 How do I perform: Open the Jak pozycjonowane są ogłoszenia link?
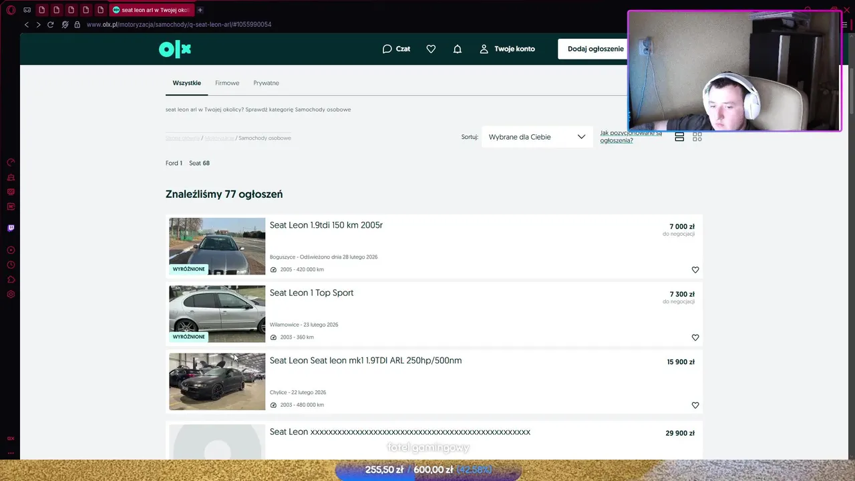coord(631,137)
